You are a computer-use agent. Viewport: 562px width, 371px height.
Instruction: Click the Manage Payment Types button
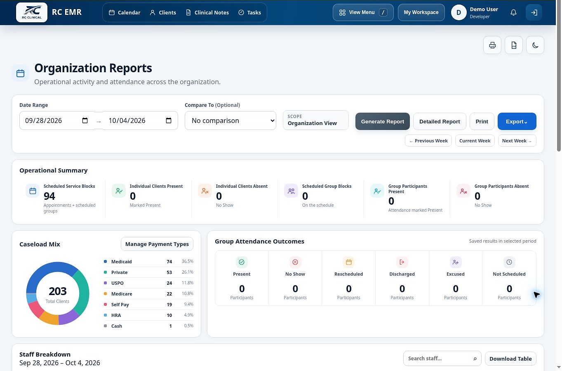point(157,244)
